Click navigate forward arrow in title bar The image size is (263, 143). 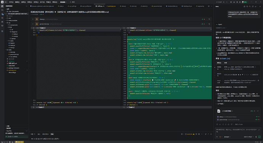click(x=227, y=2)
